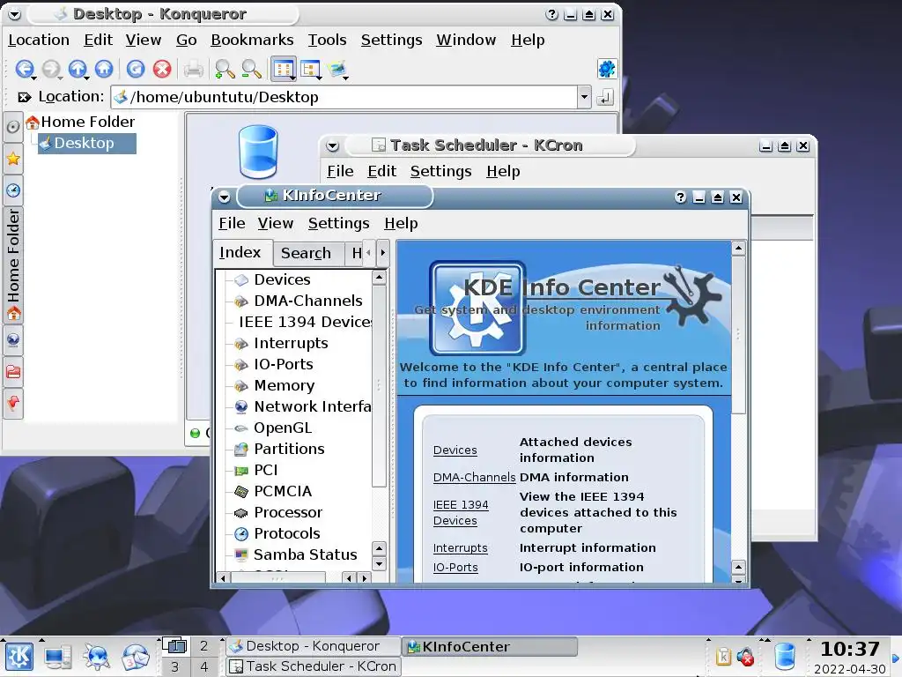Viewport: 902px width, 677px height.
Task: Follow DMA-Channels link in info page
Action: tap(474, 477)
